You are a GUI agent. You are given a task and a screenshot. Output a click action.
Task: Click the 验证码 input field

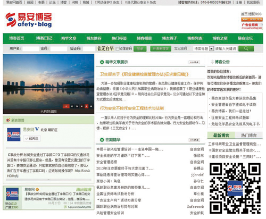coord(89,48)
